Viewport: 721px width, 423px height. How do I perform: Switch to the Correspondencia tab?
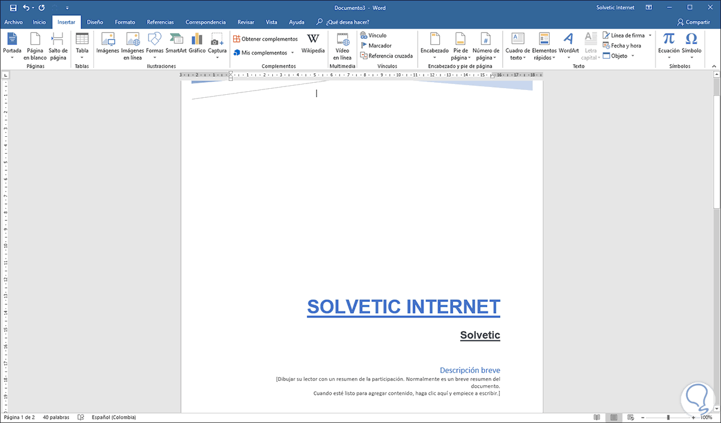point(205,22)
